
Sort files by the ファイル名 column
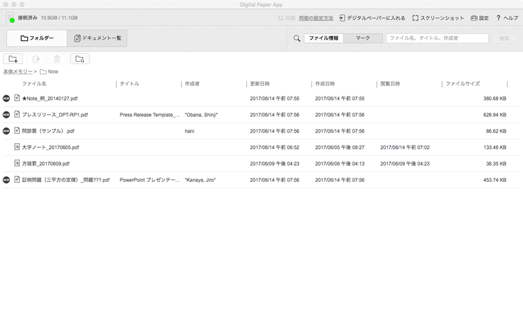(x=34, y=84)
